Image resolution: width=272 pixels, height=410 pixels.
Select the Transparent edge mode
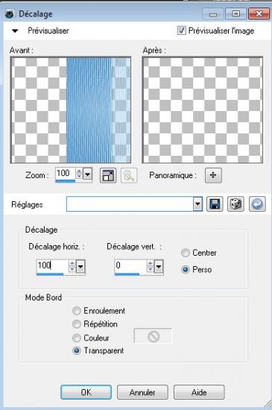[77, 350]
